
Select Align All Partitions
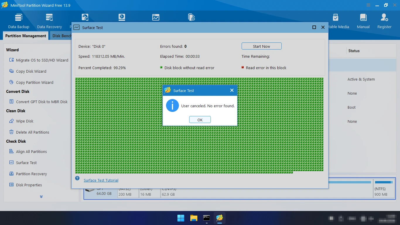click(x=28, y=151)
